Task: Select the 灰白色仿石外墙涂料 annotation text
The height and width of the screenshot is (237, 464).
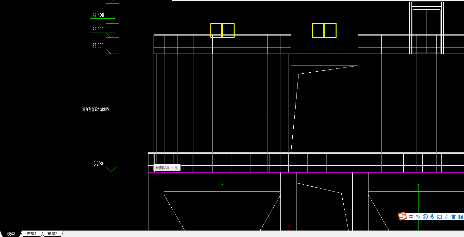Action: click(x=96, y=109)
